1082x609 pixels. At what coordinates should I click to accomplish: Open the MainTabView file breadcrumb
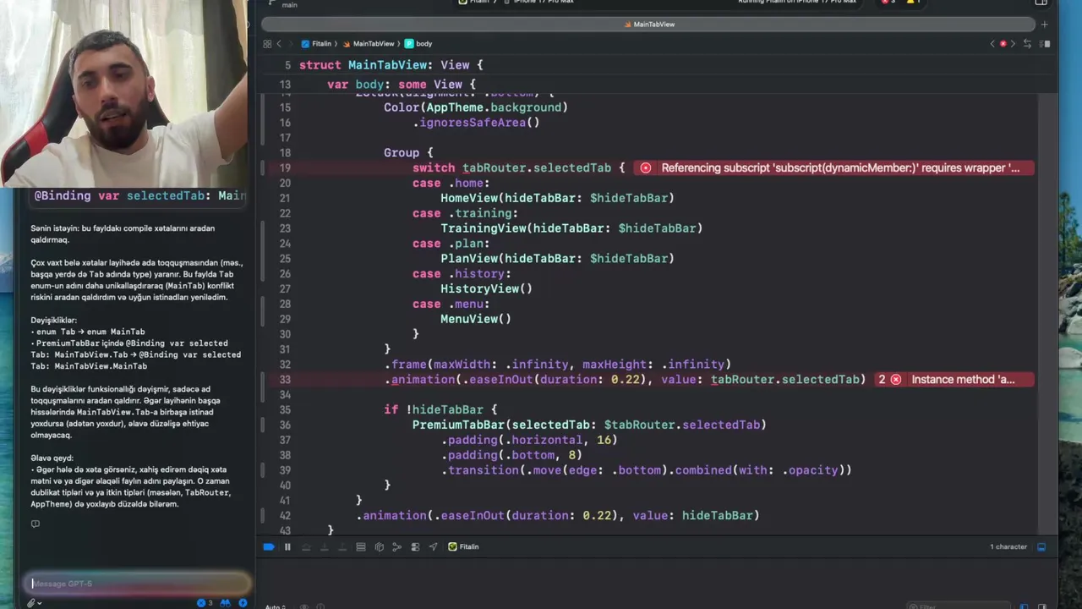click(368, 43)
